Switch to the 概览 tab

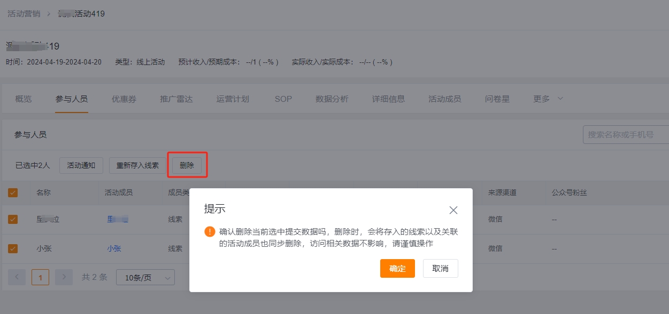23,98
